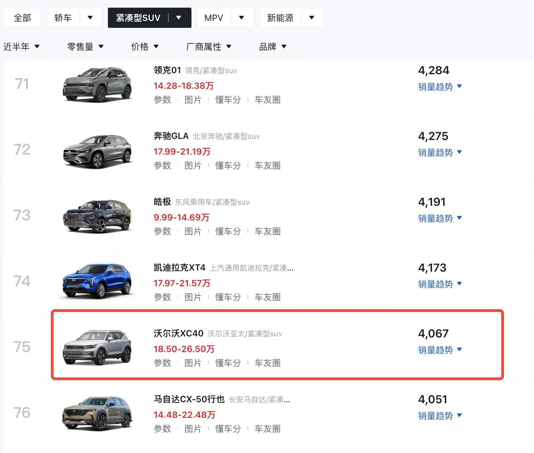The width and height of the screenshot is (534, 453).
Task: Expand the MPV dropdown arrow
Action: [242, 17]
